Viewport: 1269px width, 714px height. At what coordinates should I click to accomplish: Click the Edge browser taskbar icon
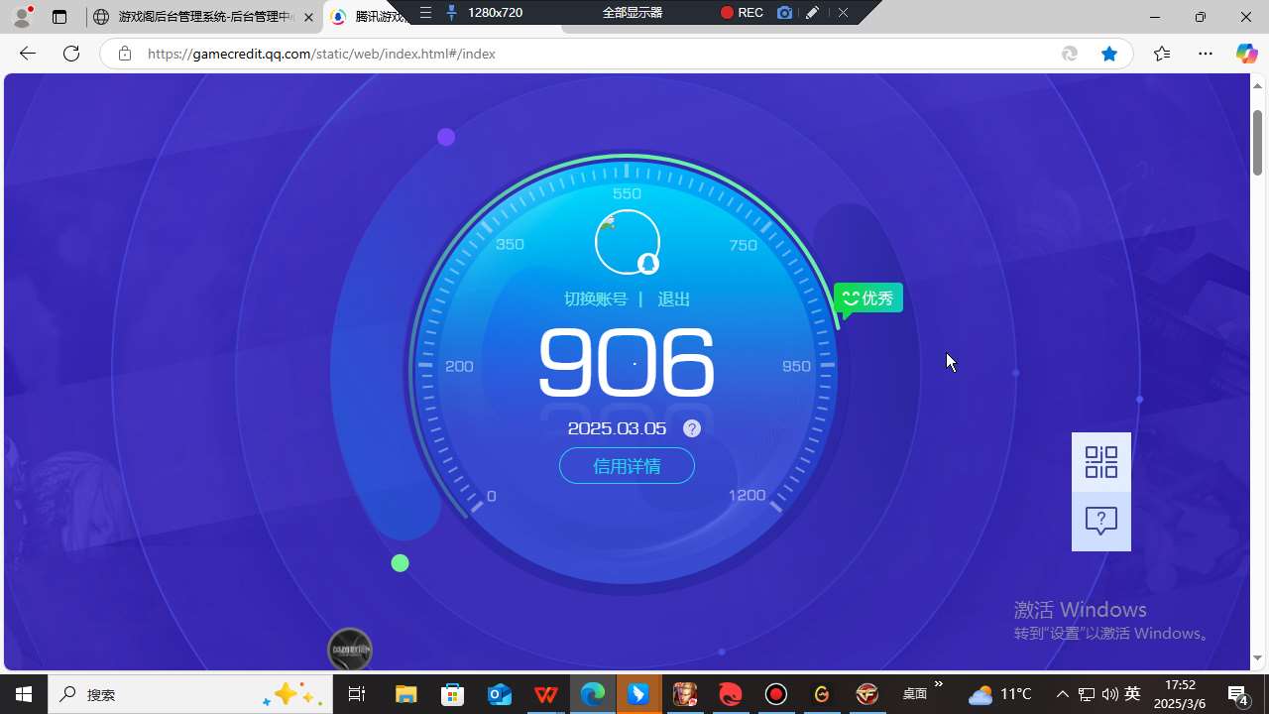click(x=593, y=694)
